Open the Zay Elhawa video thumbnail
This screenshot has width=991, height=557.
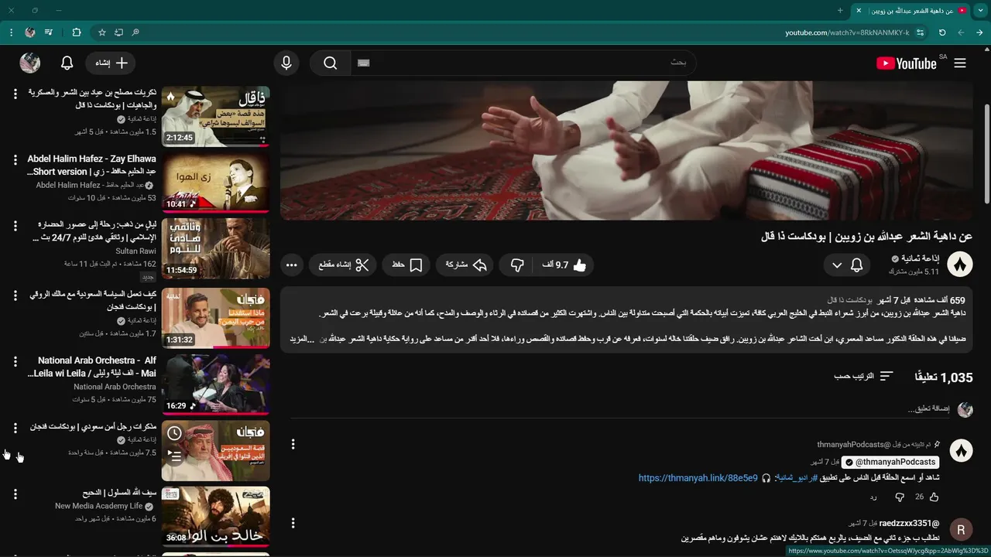point(216,183)
